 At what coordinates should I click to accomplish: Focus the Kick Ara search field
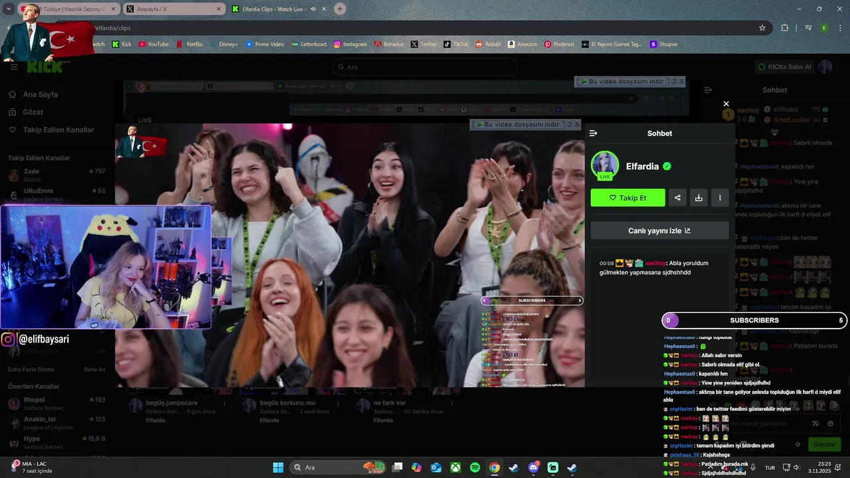425,67
